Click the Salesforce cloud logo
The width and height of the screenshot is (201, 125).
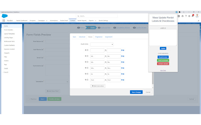[5, 16]
